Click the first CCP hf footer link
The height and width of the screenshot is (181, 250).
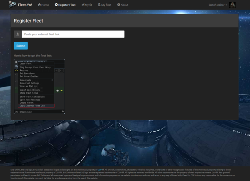(x=100, y=170)
